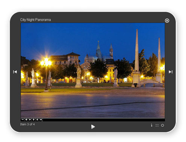
Task: Zoom in with the plus icon
Action: click(x=26, y=120)
